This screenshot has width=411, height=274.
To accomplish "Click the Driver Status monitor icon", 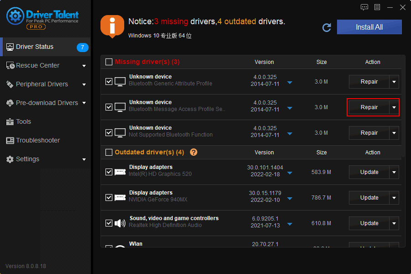I will coord(10,47).
